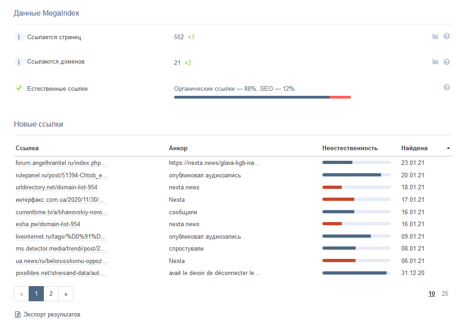Click next page arrow in pagination
Screen dimensions: 466x328
click(66, 294)
